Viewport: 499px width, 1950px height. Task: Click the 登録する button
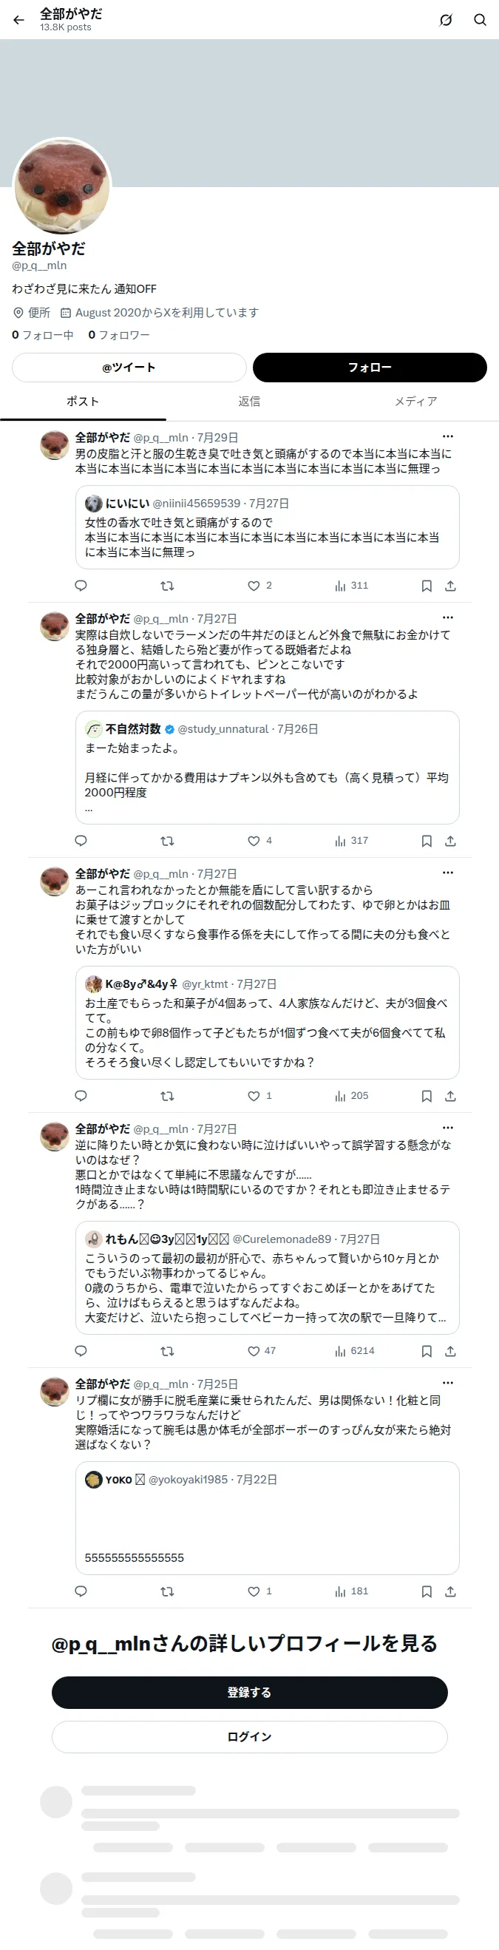(249, 1692)
